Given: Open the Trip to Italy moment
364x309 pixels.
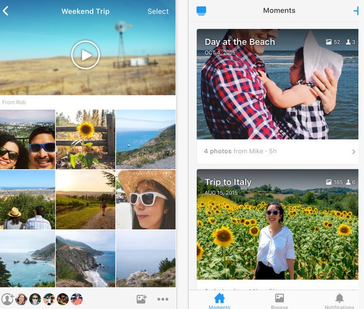Looking at the screenshot, I should click(x=277, y=224).
